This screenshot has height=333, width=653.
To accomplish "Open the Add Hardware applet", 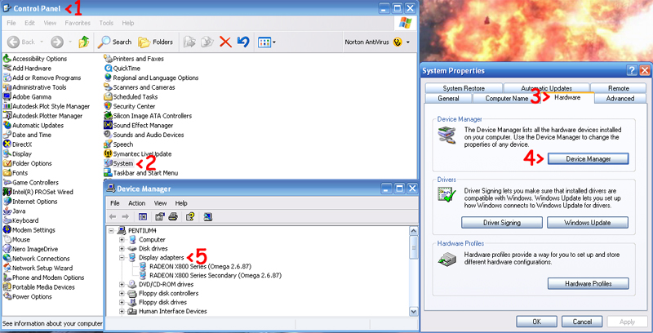I will 33,69.
